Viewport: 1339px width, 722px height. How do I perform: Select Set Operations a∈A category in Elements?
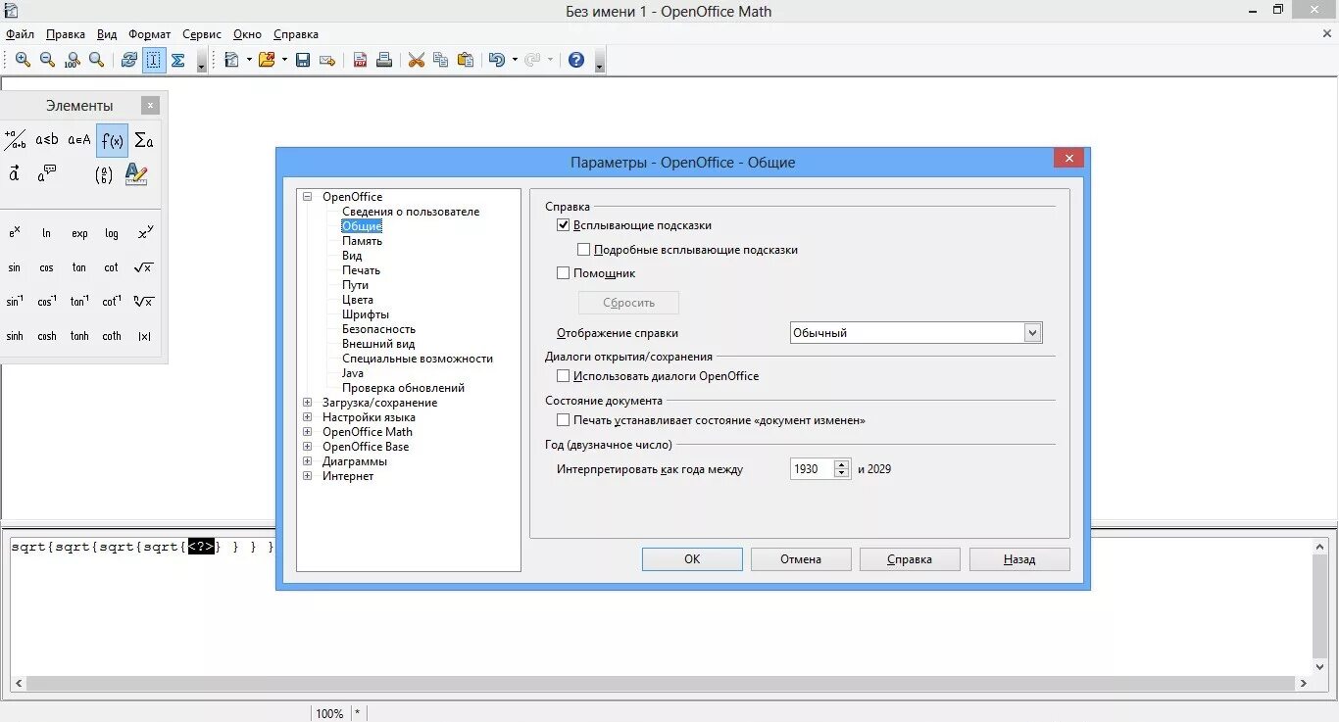coord(79,140)
